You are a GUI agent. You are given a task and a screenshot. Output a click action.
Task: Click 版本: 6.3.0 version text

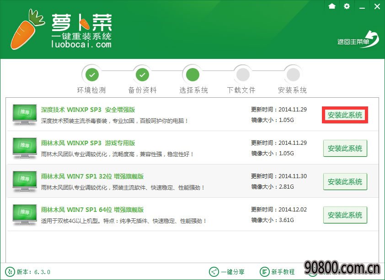(33, 272)
